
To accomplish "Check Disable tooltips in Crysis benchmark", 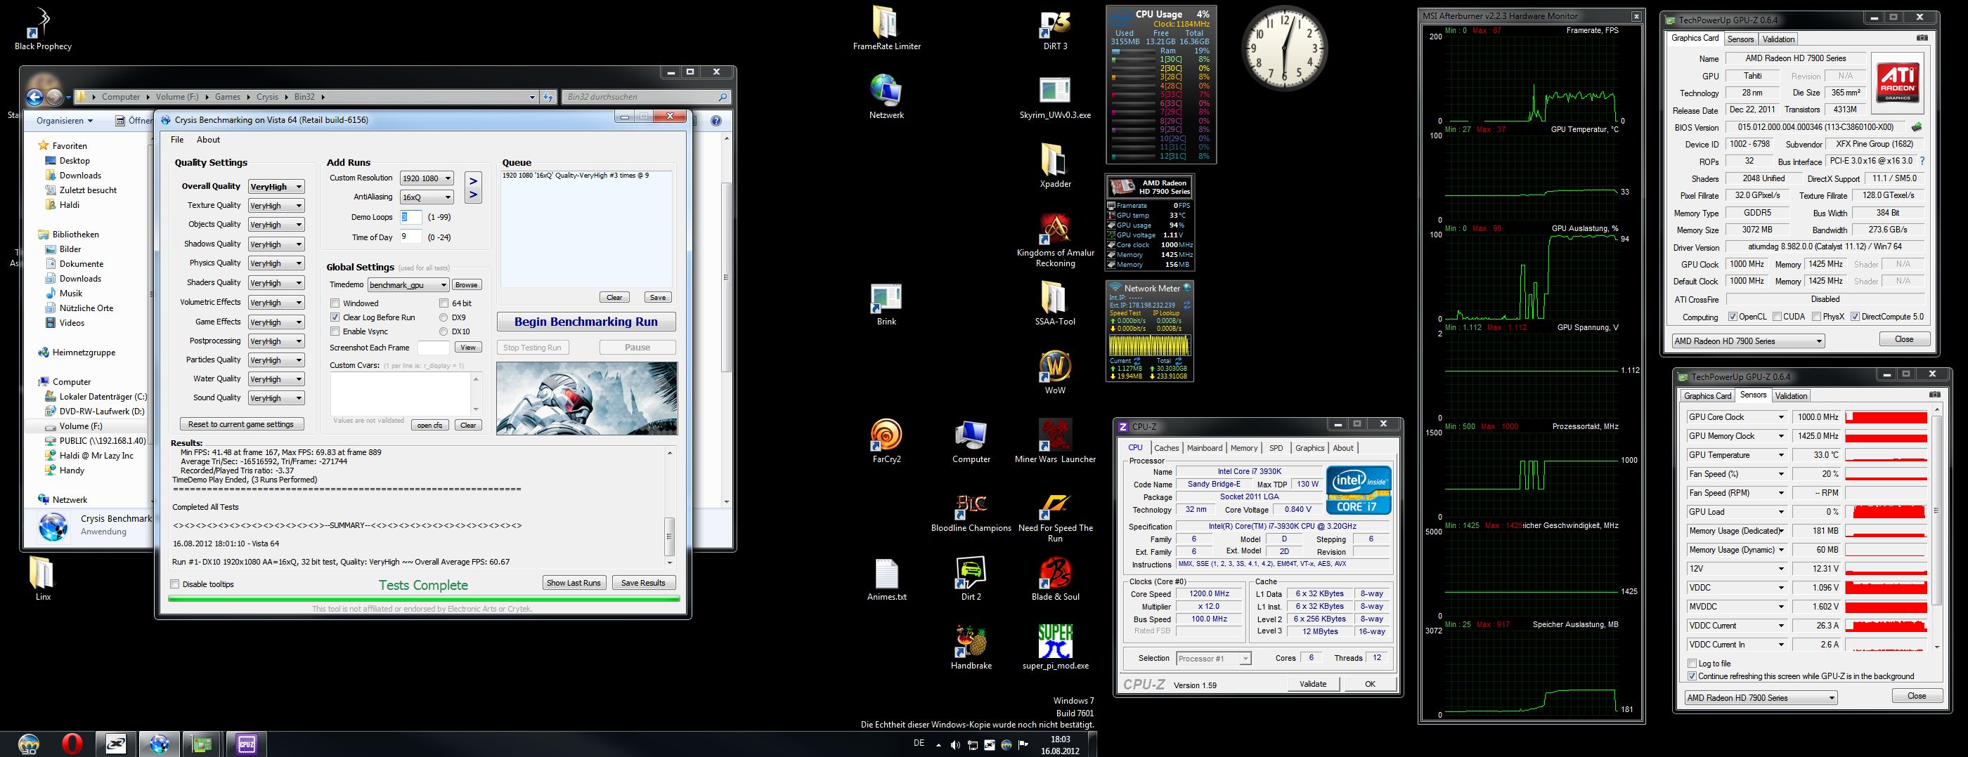I will [175, 584].
